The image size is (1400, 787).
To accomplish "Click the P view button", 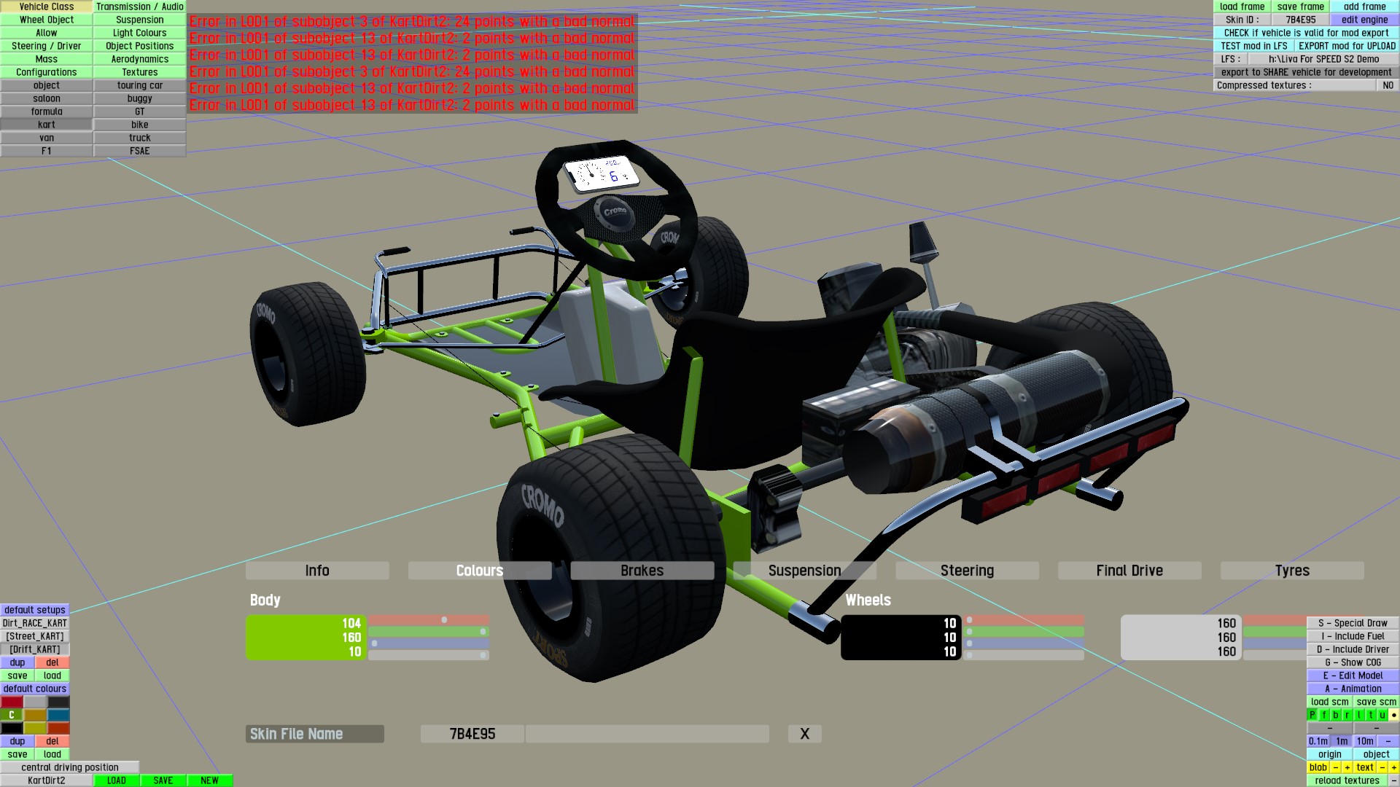I will pyautogui.click(x=1312, y=715).
